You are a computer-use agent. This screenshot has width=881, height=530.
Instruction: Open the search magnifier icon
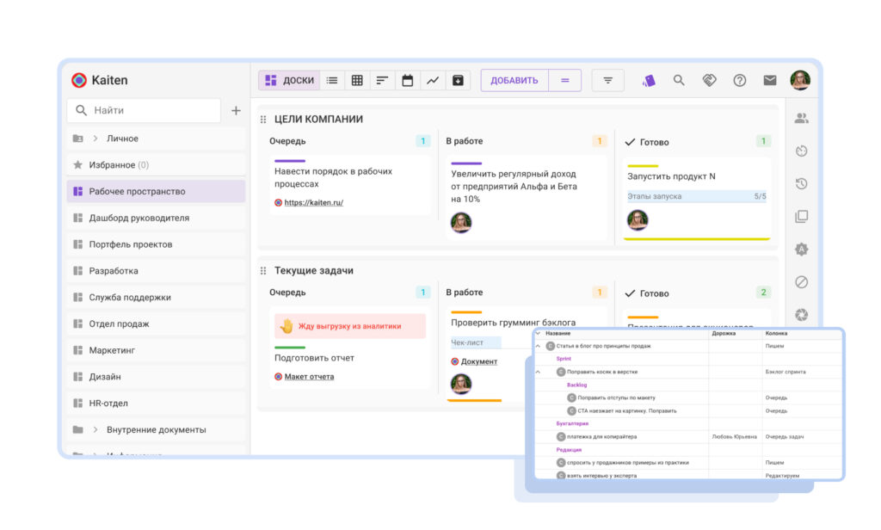(679, 80)
